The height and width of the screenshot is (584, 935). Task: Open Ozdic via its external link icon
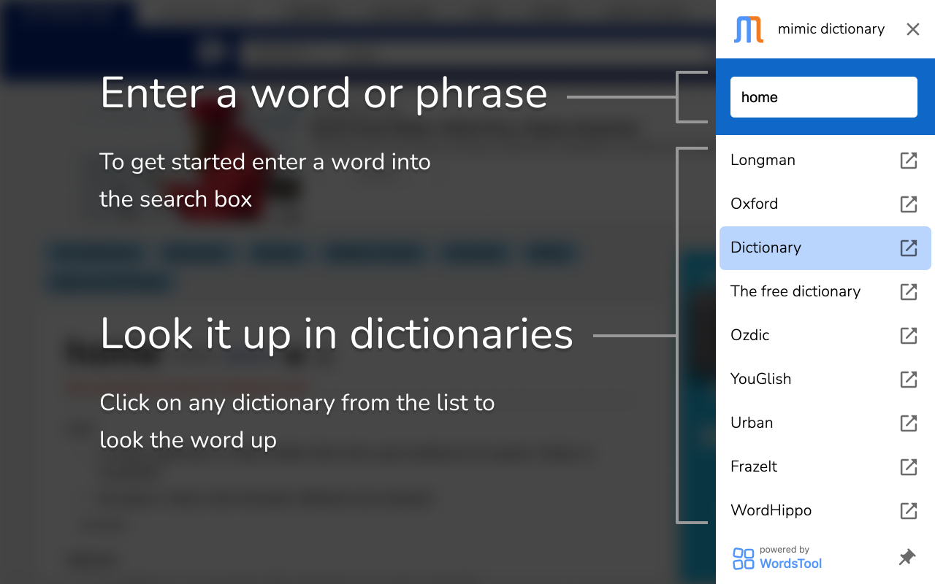(908, 336)
